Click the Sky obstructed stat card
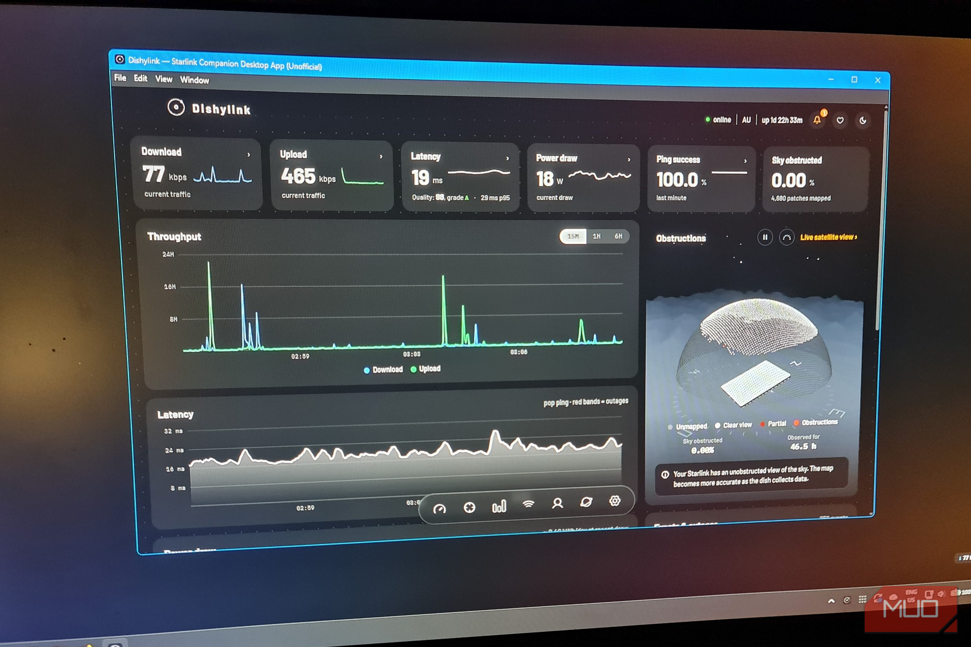The height and width of the screenshot is (647, 971). point(816,179)
